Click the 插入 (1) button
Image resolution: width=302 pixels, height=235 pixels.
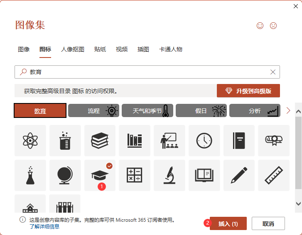[228, 223]
